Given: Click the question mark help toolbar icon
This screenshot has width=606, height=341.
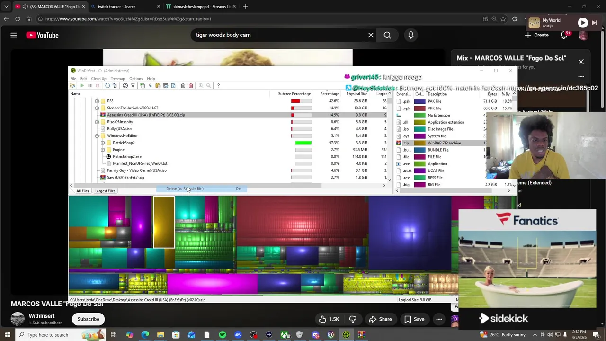Looking at the screenshot, I should [x=218, y=86].
